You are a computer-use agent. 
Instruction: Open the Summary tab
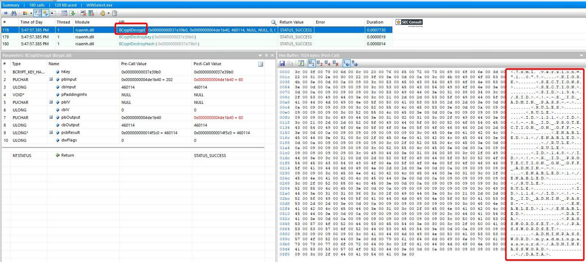coord(11,5)
